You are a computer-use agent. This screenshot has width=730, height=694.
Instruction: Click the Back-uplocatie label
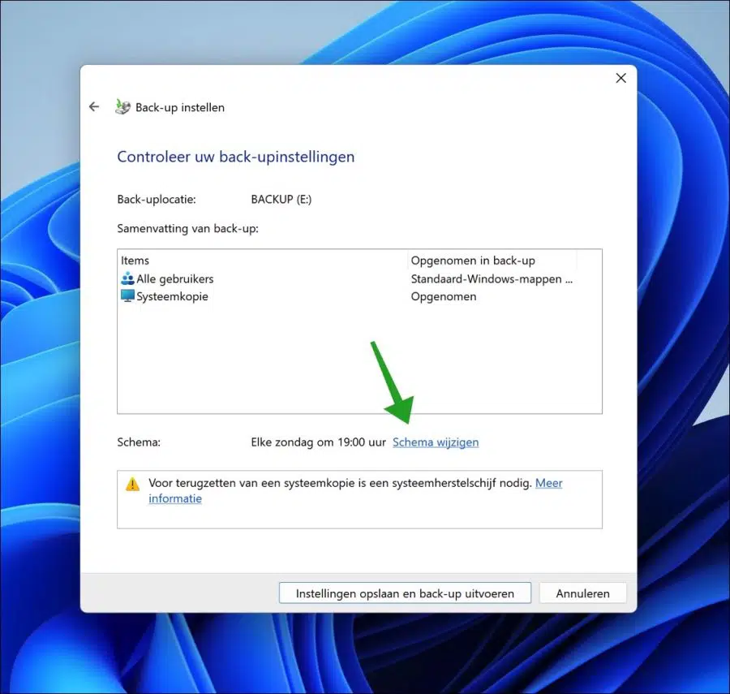157,200
